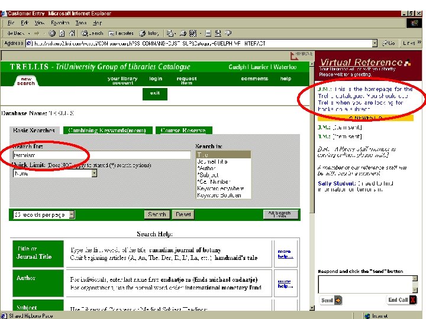The width and height of the screenshot is (426, 319).
Task: Stop page loading with Stop icon
Action: (x=52, y=33)
